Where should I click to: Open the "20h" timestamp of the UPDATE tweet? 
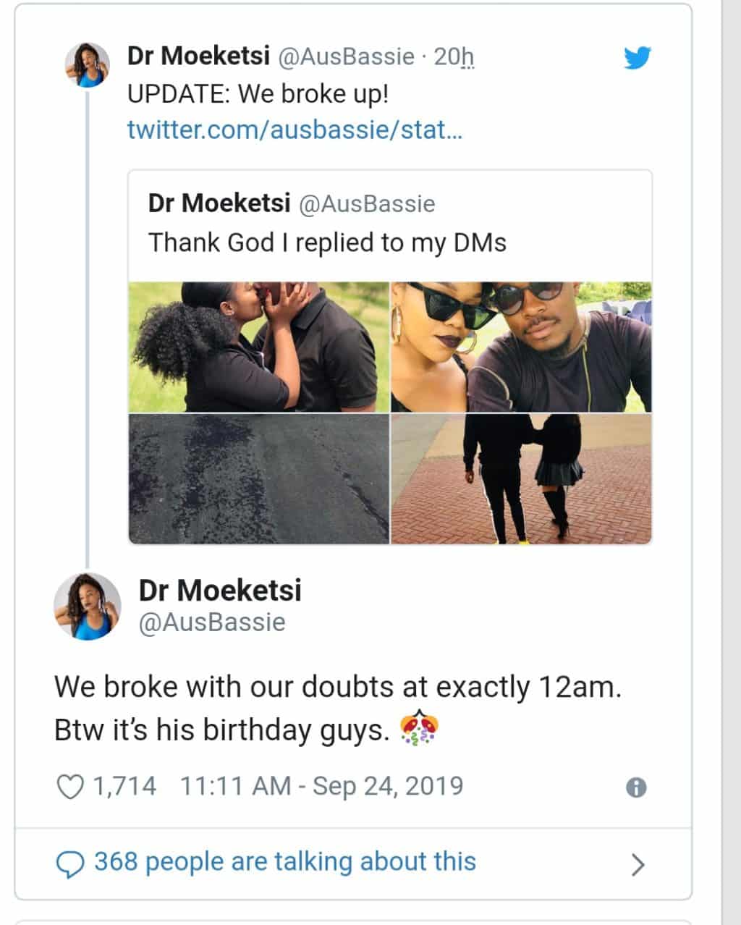[x=454, y=56]
